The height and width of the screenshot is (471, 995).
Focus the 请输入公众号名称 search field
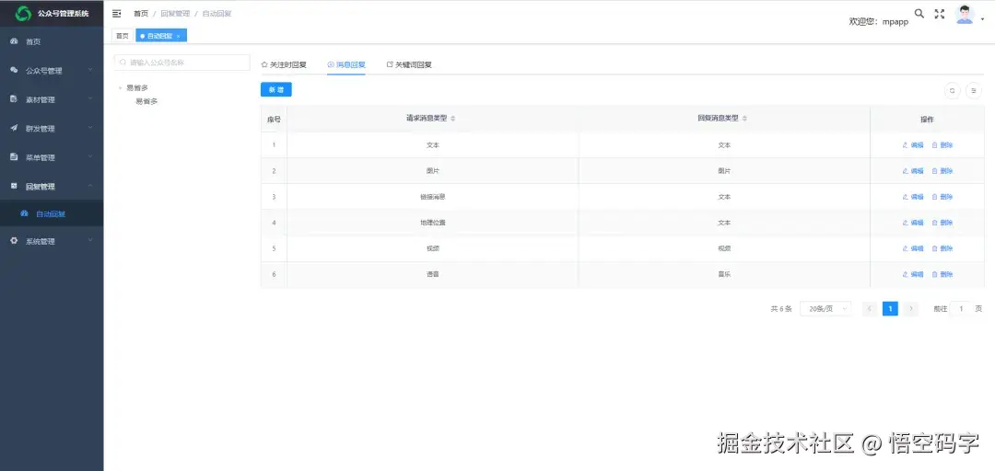181,63
